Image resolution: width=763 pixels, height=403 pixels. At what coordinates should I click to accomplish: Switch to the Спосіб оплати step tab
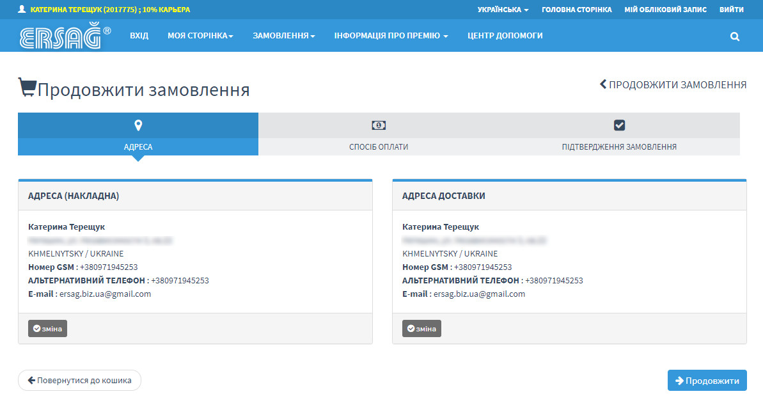point(379,146)
